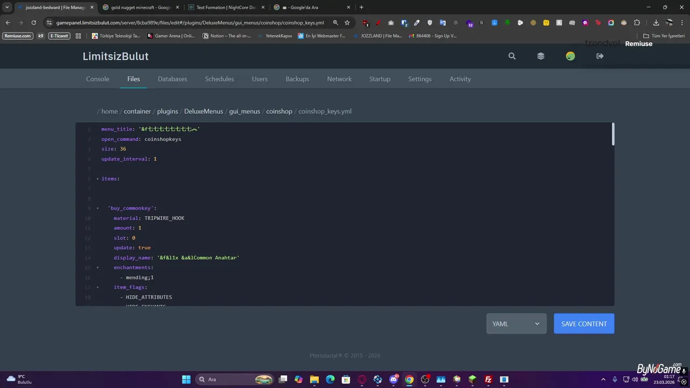This screenshot has width=690, height=388.
Task: Open the Backups tab
Action: tap(298, 79)
